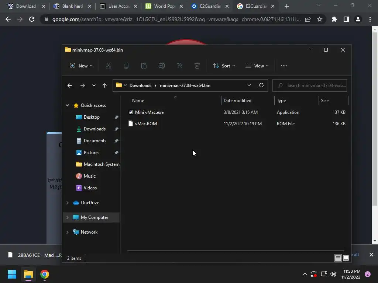Bookmark this page with the star icon
Image resolution: width=378 pixels, height=283 pixels.
click(x=319, y=19)
